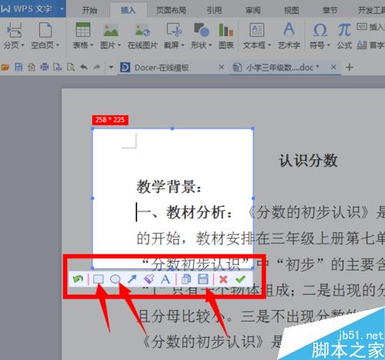Switch to the 审阅 ribbon tab

click(x=253, y=10)
